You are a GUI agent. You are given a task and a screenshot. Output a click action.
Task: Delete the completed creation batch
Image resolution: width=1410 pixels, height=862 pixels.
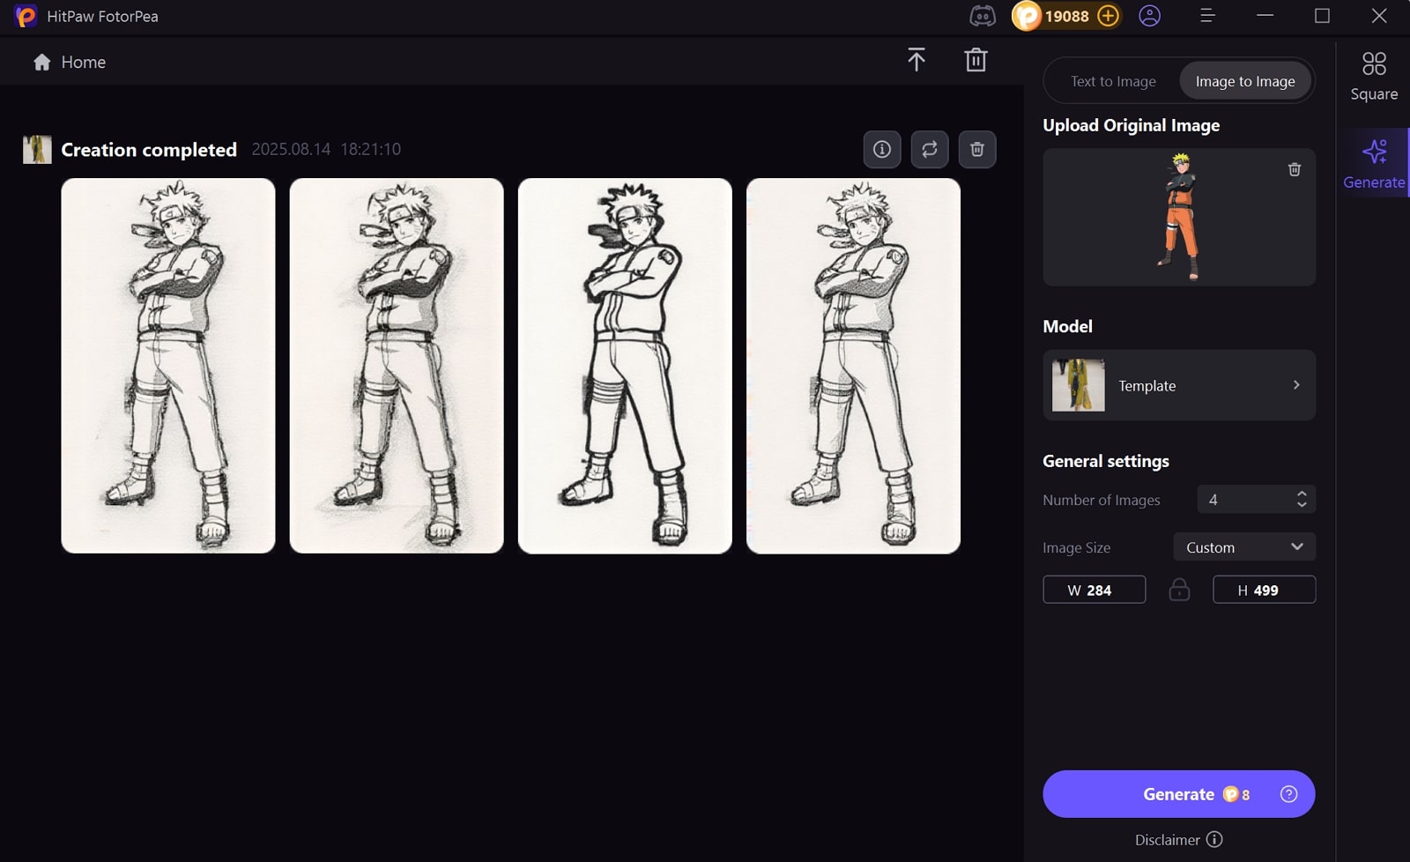click(977, 149)
